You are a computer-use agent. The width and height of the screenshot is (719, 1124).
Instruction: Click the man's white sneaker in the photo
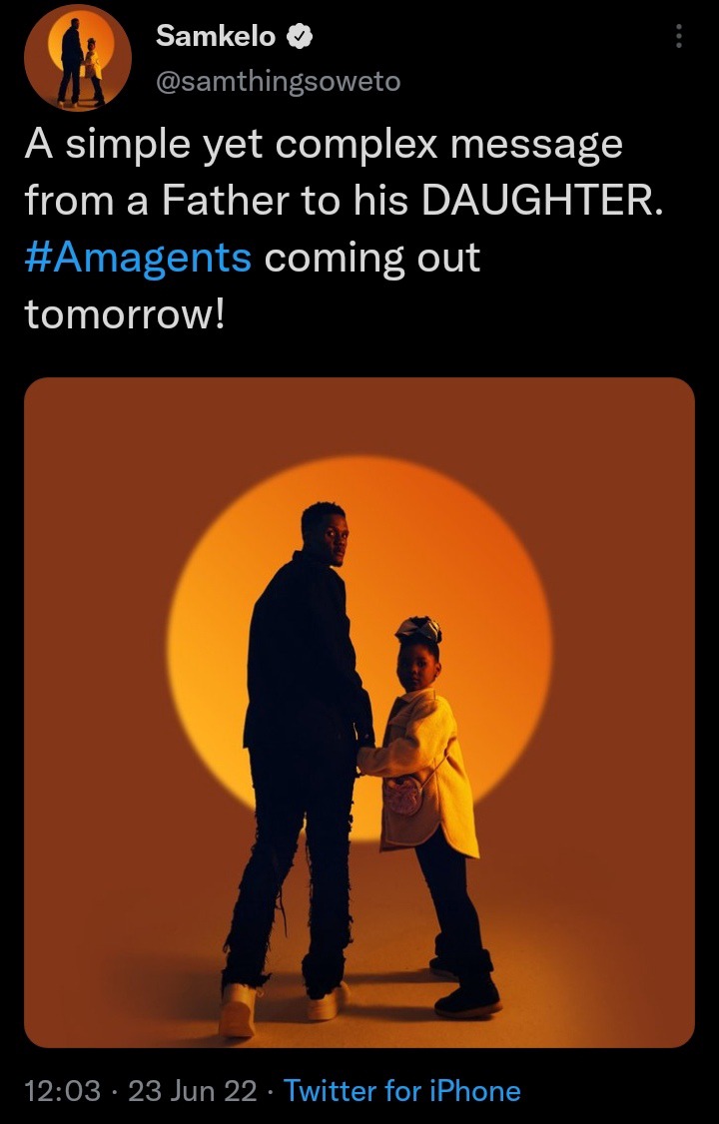coord(238,1011)
